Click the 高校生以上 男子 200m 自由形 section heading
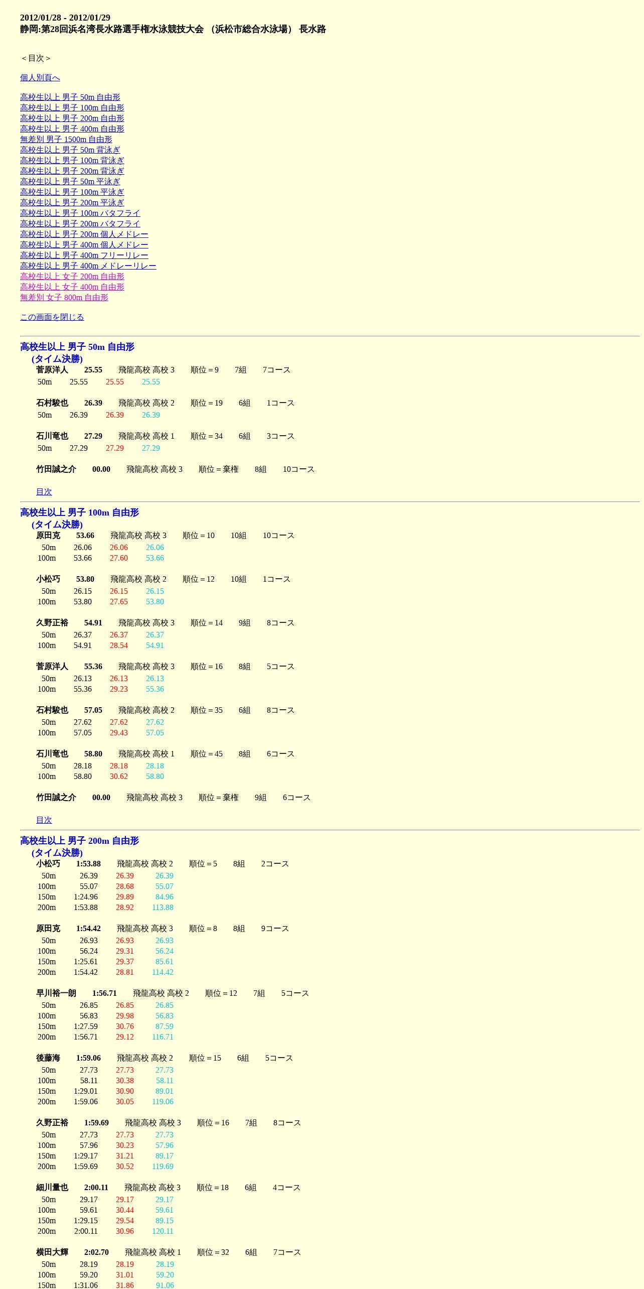The image size is (644, 1289). 79,841
